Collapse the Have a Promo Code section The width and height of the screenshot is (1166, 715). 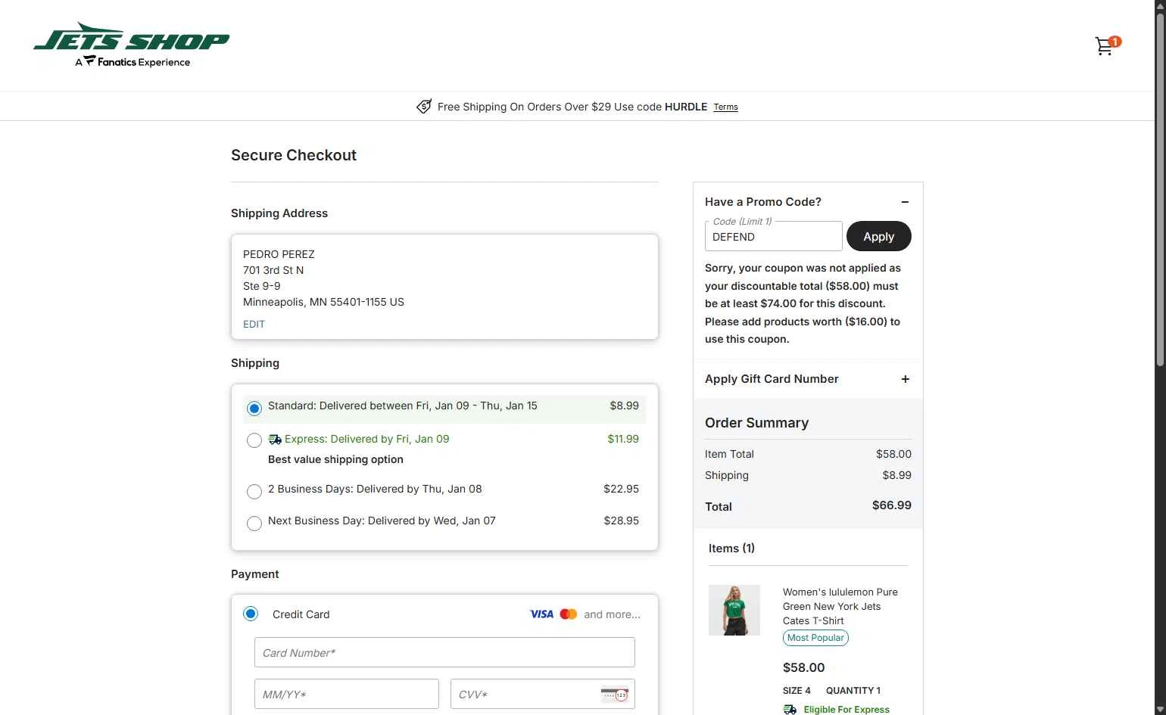tap(905, 202)
